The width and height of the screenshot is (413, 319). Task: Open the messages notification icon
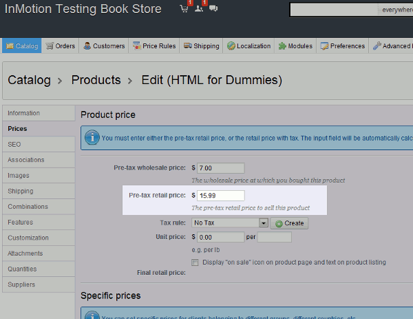pyautogui.click(x=213, y=9)
